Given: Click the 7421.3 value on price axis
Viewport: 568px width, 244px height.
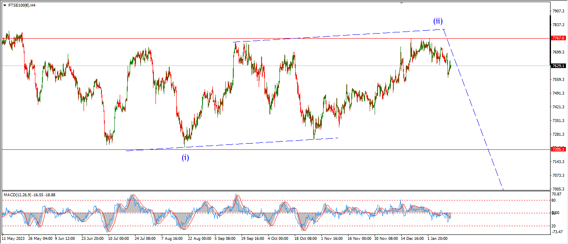Looking at the screenshot, I should [x=558, y=107].
